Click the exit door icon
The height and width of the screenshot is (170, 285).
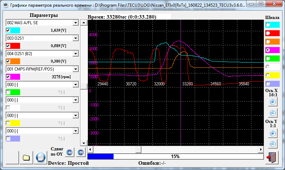(272, 157)
